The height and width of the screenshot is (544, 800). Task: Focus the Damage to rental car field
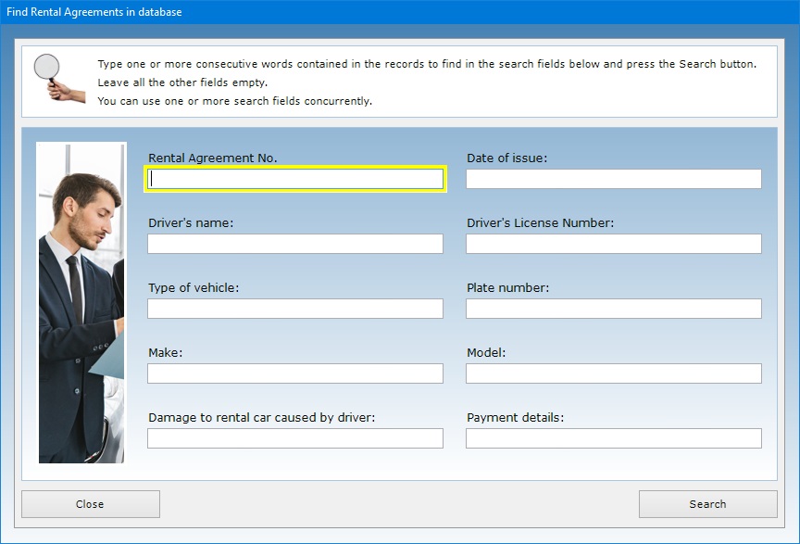pos(295,438)
